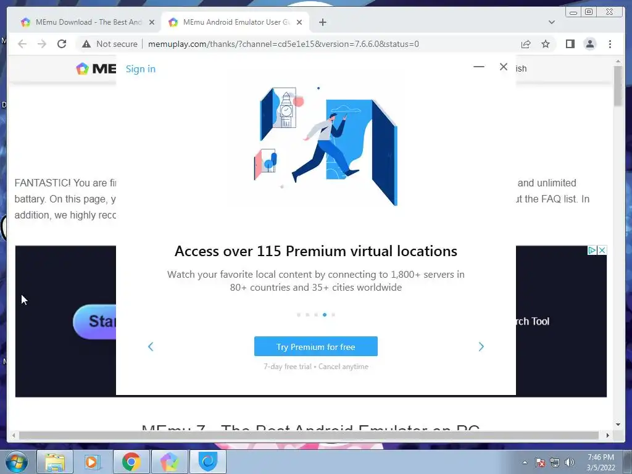Minimize the VPN promo popup
Screen dimensions: 632x474
478,67
